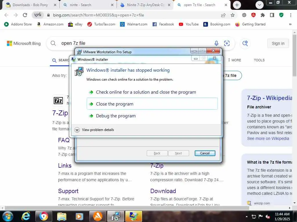
Task: Open the Facebook bookmark
Action: [x=163, y=24]
